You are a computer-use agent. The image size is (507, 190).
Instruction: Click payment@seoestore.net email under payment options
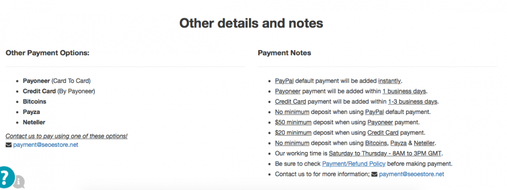[46, 145]
